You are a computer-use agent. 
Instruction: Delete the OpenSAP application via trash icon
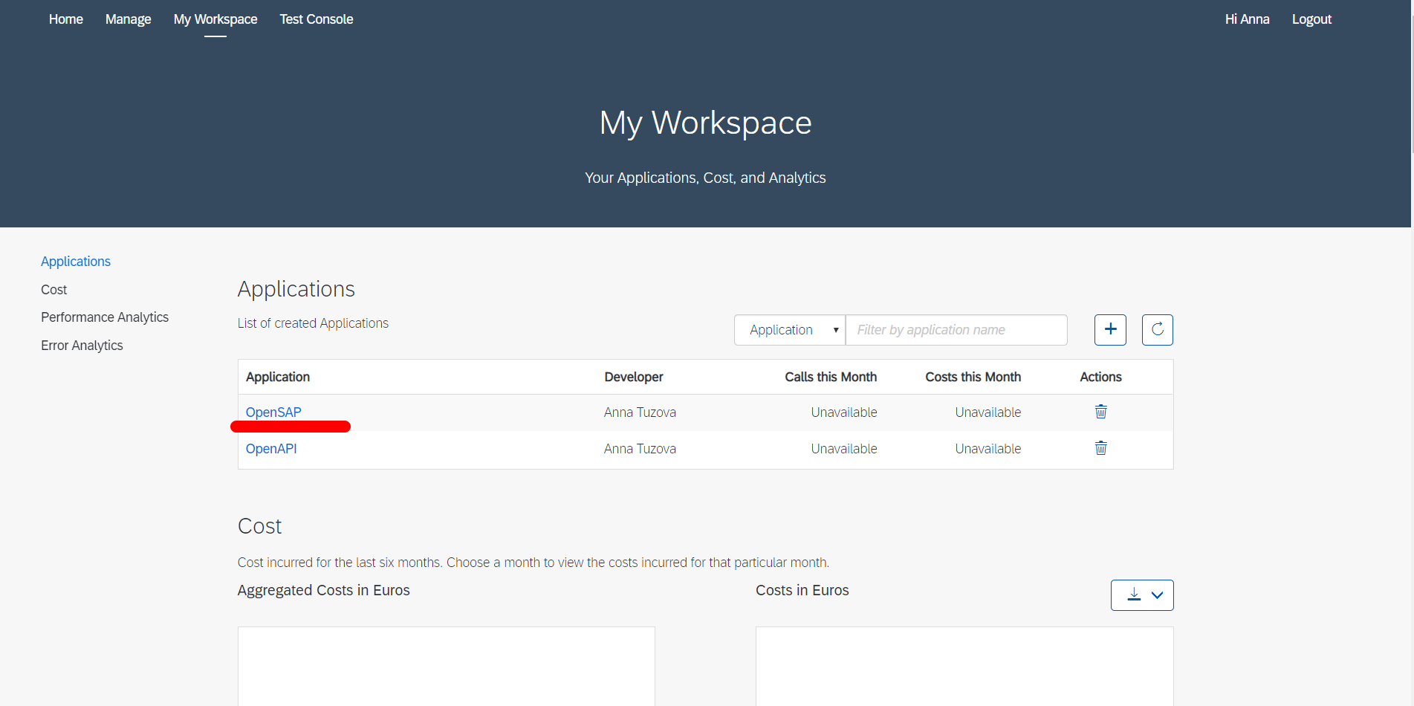point(1100,411)
